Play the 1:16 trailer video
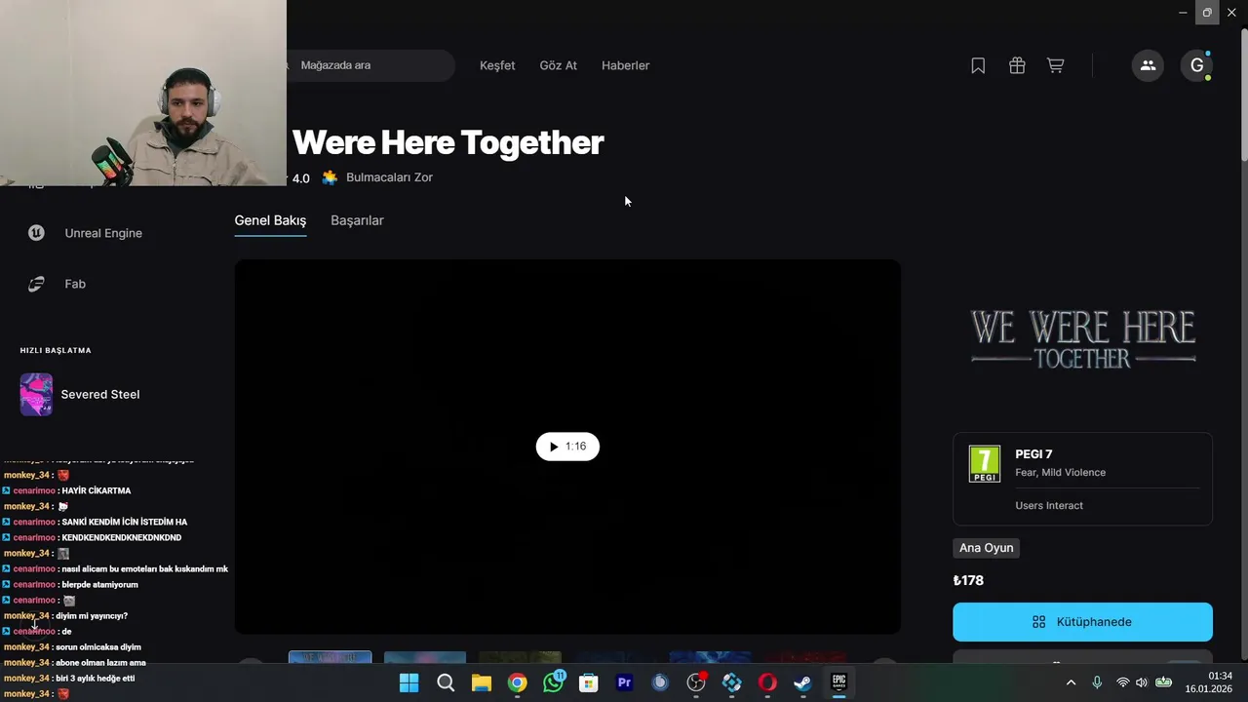 pos(567,447)
